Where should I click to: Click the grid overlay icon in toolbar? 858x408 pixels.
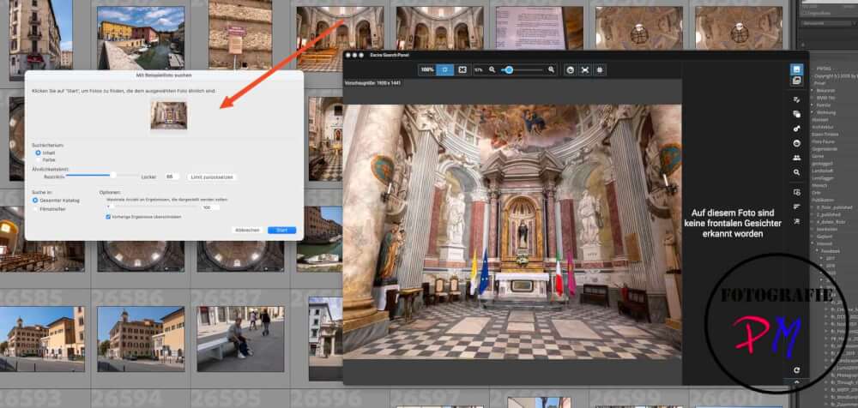[x=601, y=69]
